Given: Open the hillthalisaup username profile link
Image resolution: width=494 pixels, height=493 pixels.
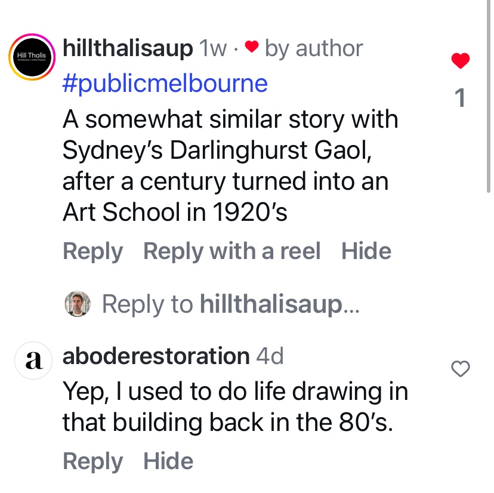Looking at the screenshot, I should (127, 48).
